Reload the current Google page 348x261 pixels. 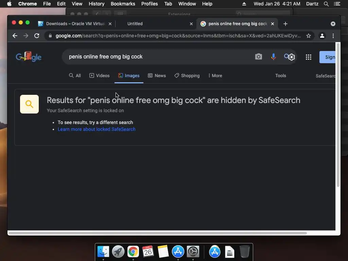click(37, 36)
